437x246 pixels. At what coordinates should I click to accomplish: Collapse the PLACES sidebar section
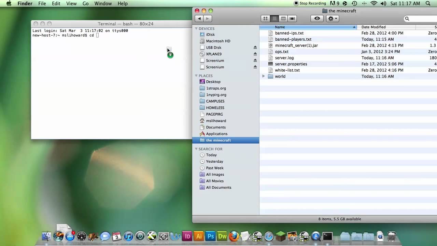pyautogui.click(x=196, y=76)
